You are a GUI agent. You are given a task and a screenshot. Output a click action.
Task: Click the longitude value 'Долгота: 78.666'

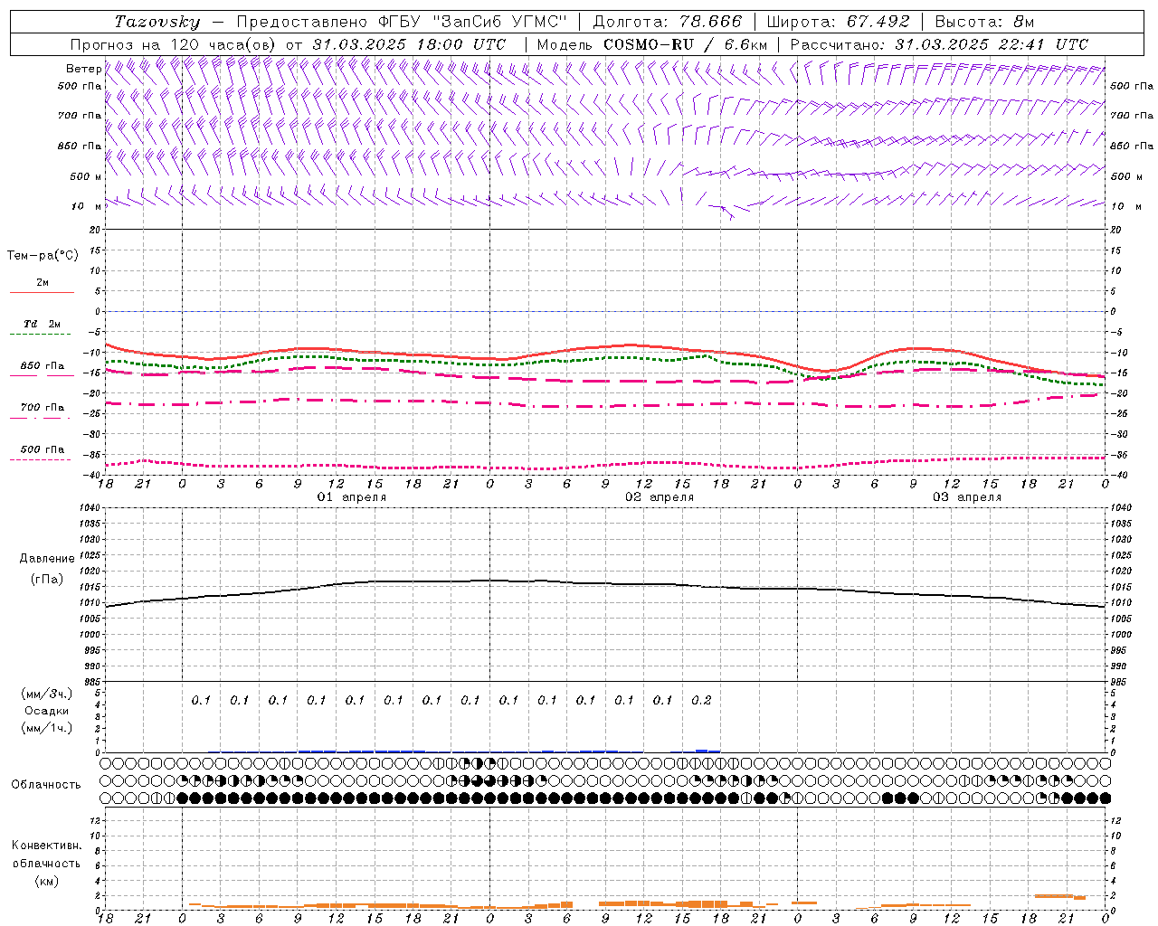(x=668, y=22)
